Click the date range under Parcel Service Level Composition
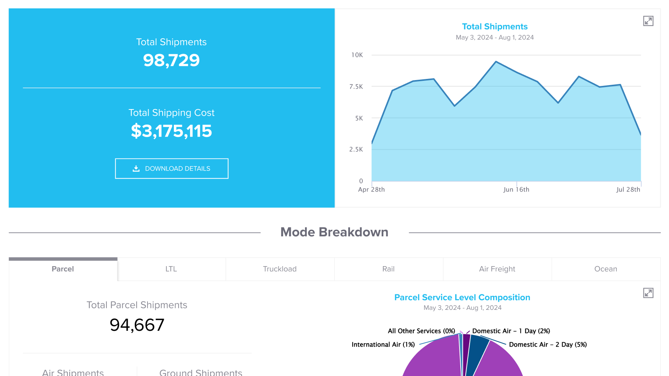Viewport: 669px width, 376px height. click(x=462, y=308)
